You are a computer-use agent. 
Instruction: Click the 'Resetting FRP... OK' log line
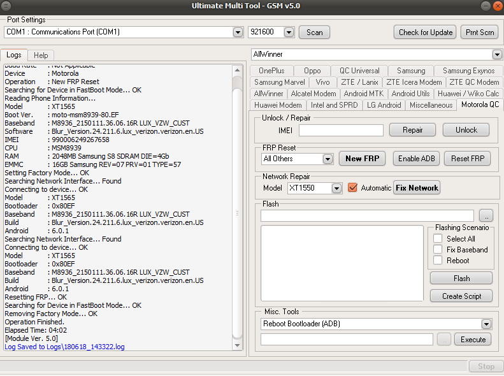click(x=36, y=297)
